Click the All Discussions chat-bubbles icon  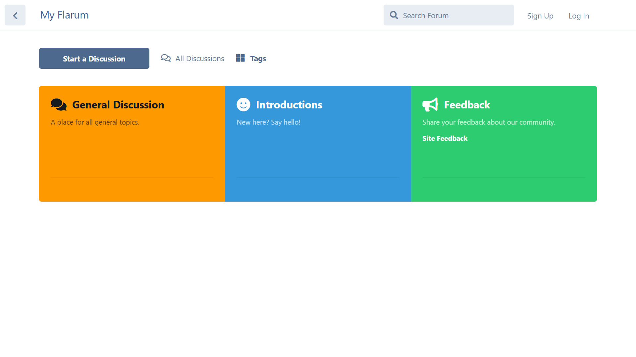pos(166,59)
